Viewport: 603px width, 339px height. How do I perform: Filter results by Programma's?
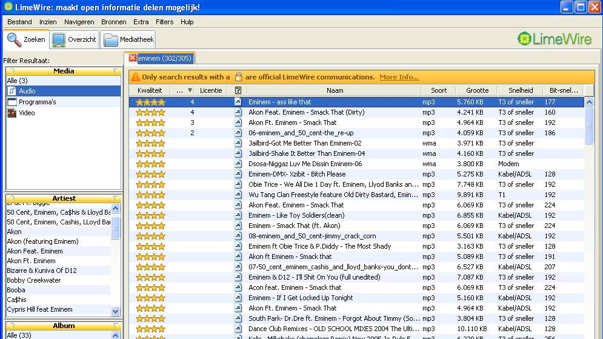(x=64, y=102)
